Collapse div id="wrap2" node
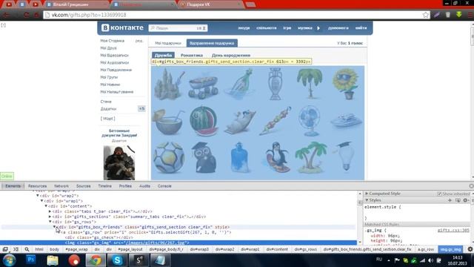The width and height of the screenshot is (474, 267). 38,196
